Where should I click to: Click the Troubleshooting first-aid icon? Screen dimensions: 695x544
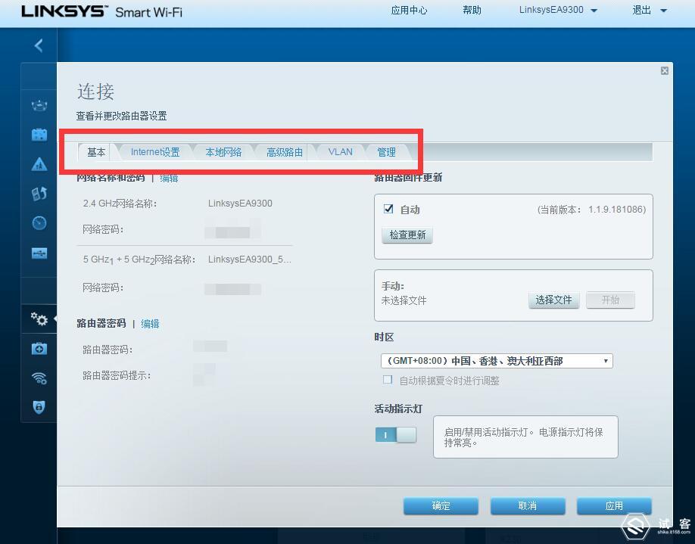coord(39,348)
